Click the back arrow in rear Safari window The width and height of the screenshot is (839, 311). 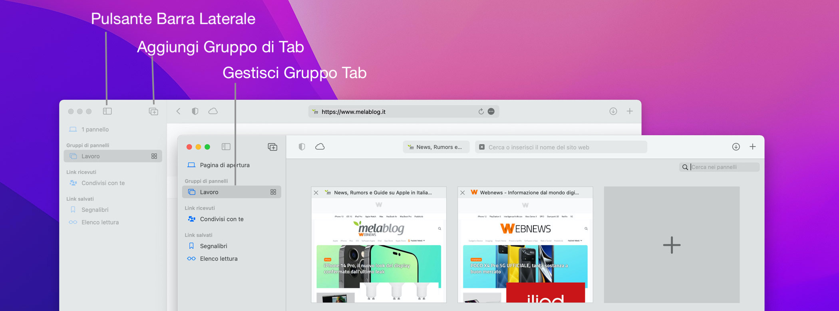[179, 111]
